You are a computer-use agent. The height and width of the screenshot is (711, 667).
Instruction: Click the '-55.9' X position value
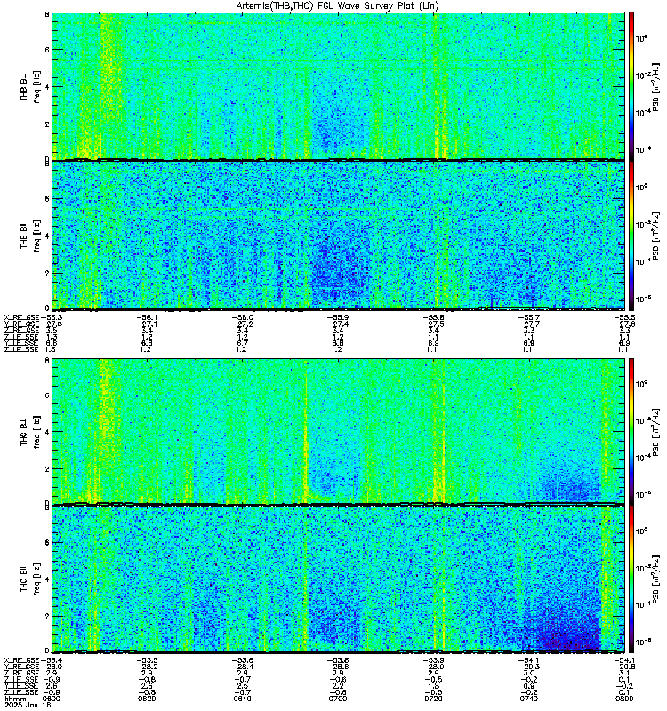pyautogui.click(x=338, y=318)
